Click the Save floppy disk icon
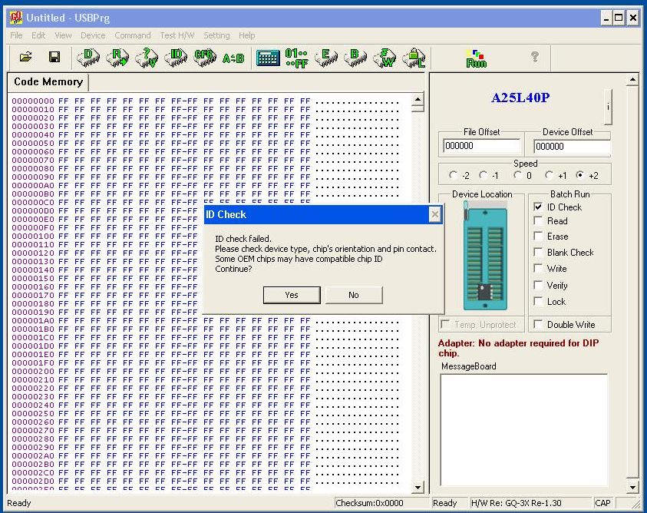The image size is (647, 513). tap(54, 58)
